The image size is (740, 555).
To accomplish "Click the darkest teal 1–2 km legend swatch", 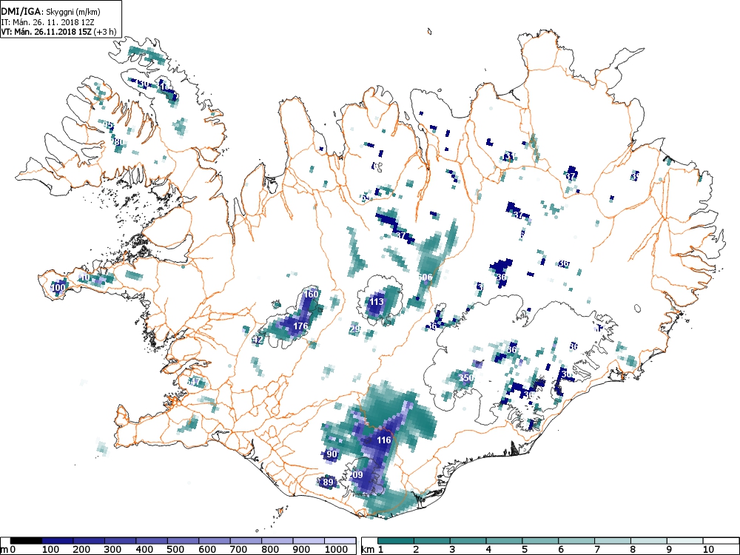I will coord(395,540).
